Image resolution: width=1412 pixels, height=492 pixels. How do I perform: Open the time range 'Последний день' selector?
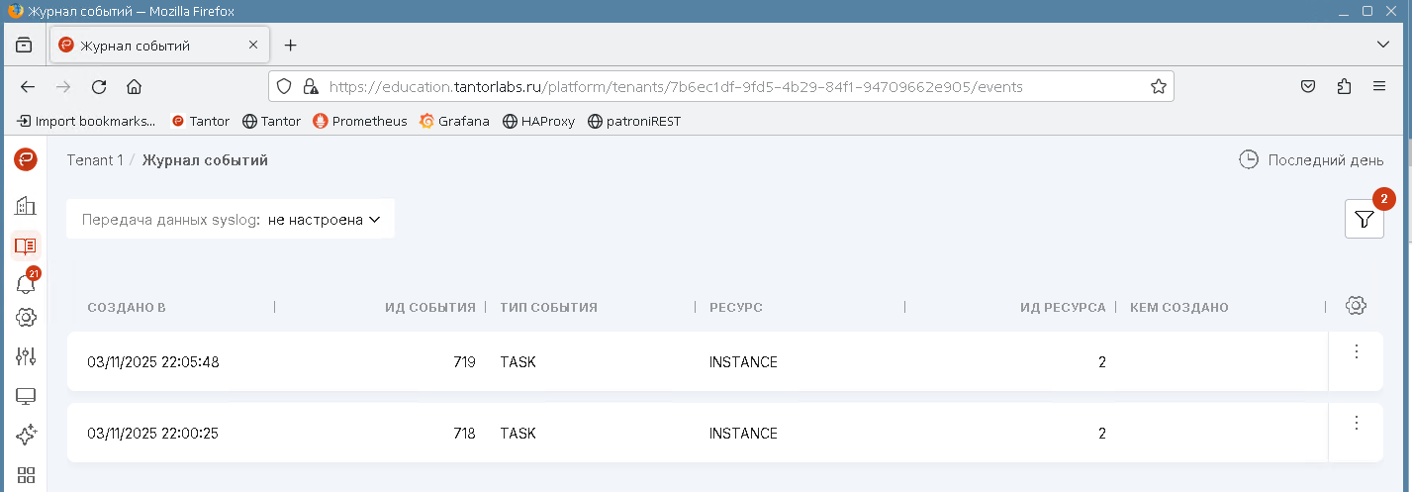point(1311,160)
